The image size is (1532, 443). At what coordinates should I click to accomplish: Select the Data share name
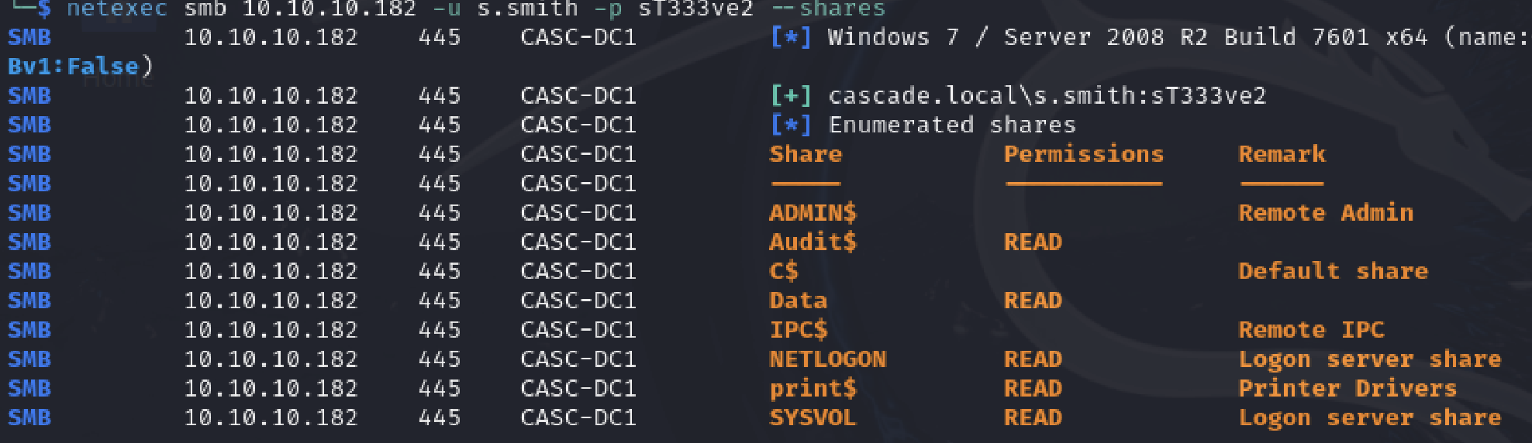[x=798, y=300]
